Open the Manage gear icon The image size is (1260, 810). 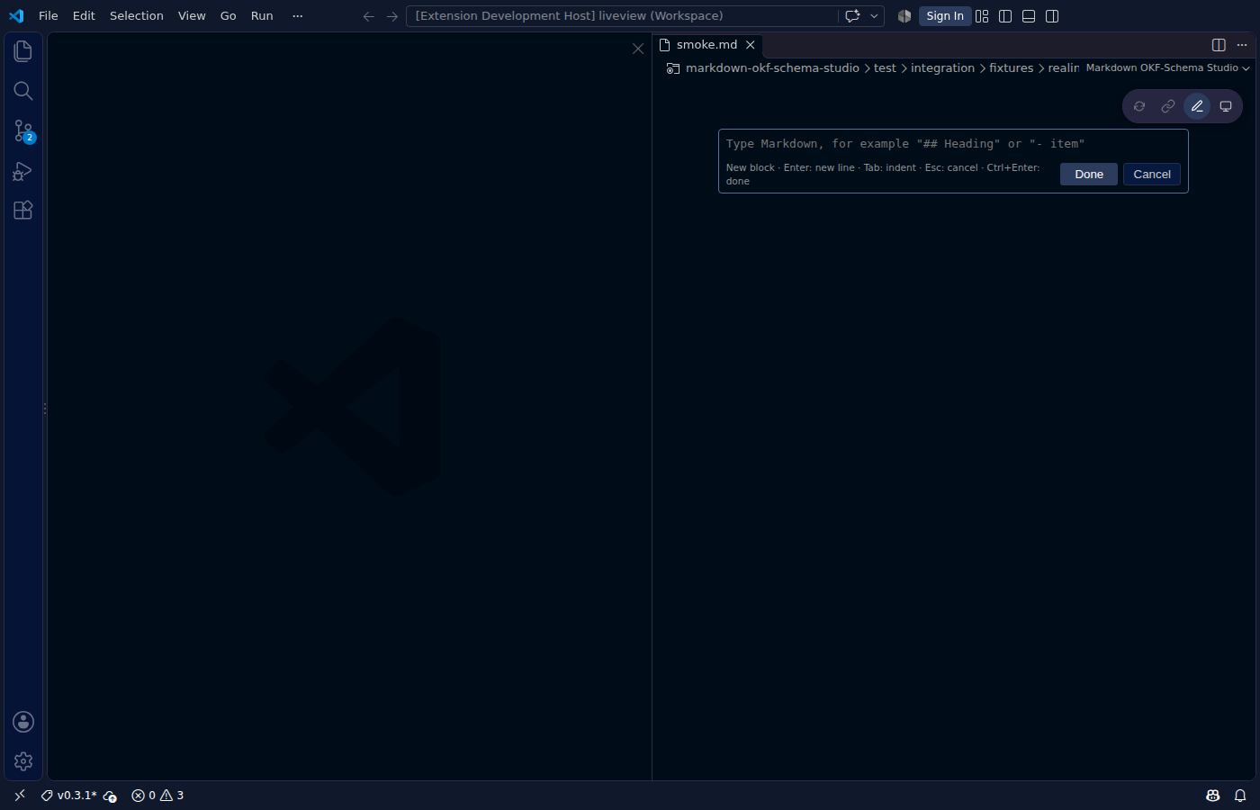pyautogui.click(x=23, y=761)
